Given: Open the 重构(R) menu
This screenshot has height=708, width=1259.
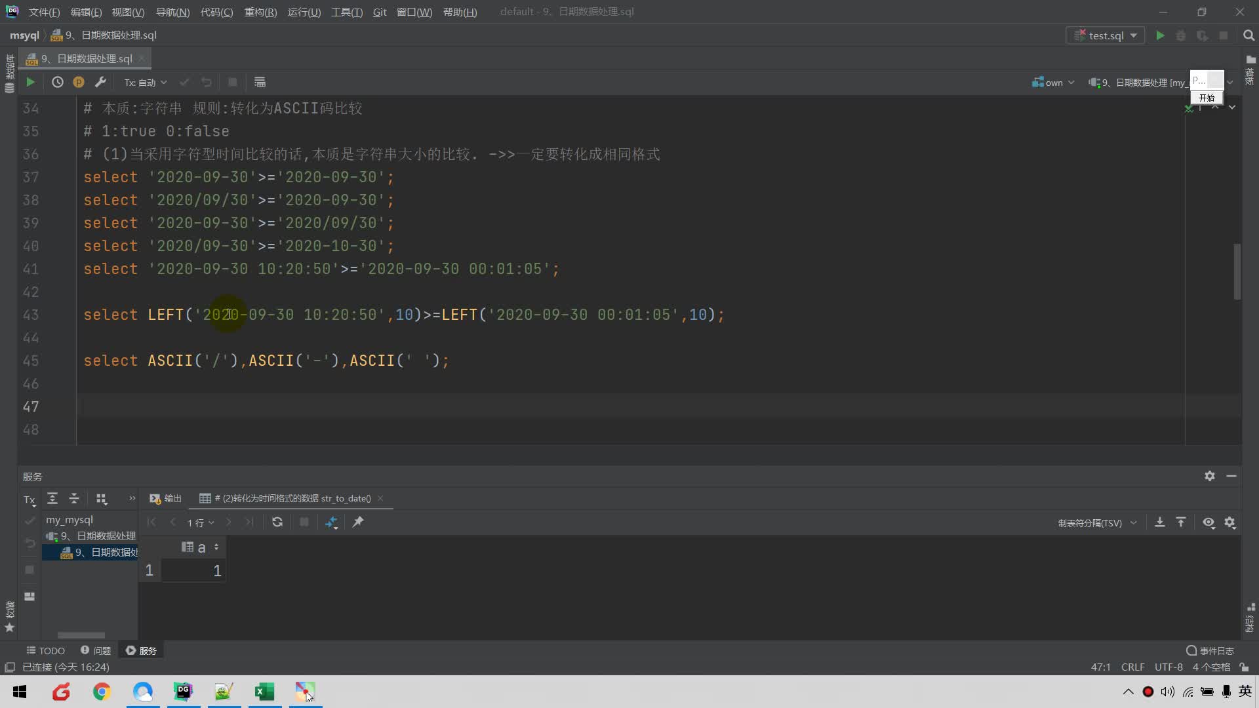Looking at the screenshot, I should coord(260,12).
